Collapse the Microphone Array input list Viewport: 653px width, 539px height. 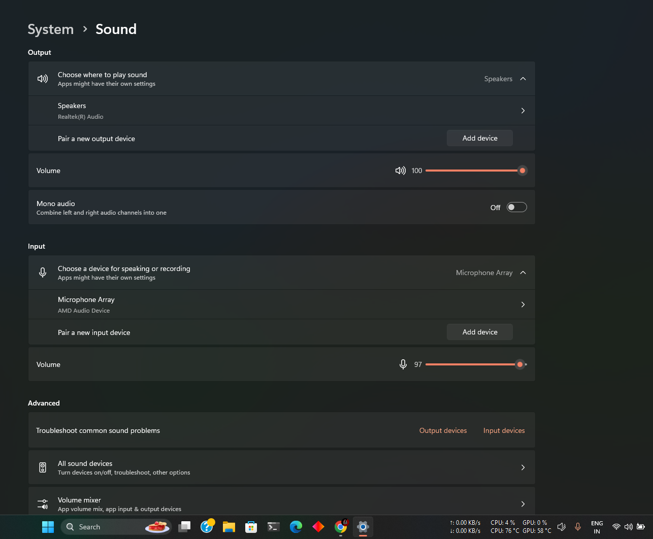tap(523, 273)
